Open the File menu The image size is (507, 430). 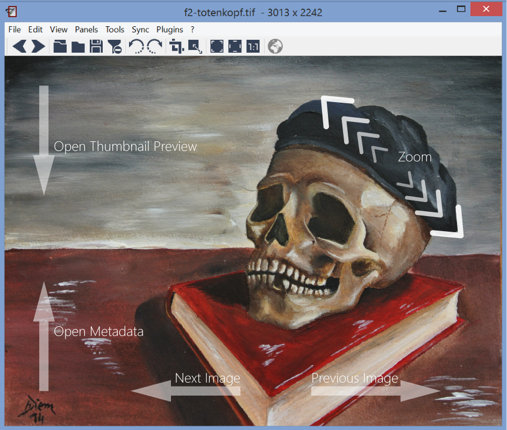click(x=15, y=30)
